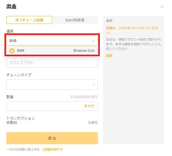Viewport: 172px width, 156px height.
Task: Click the チェーンタイプ chevron arrow
Action: [93, 85]
